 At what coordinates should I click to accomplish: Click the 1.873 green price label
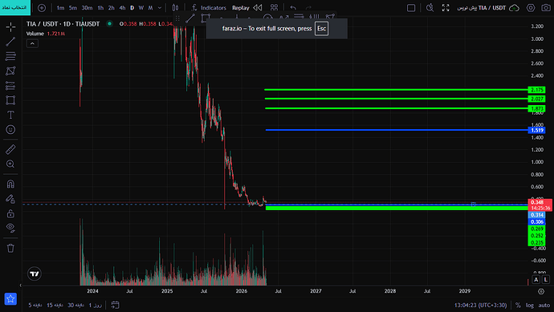(536, 109)
